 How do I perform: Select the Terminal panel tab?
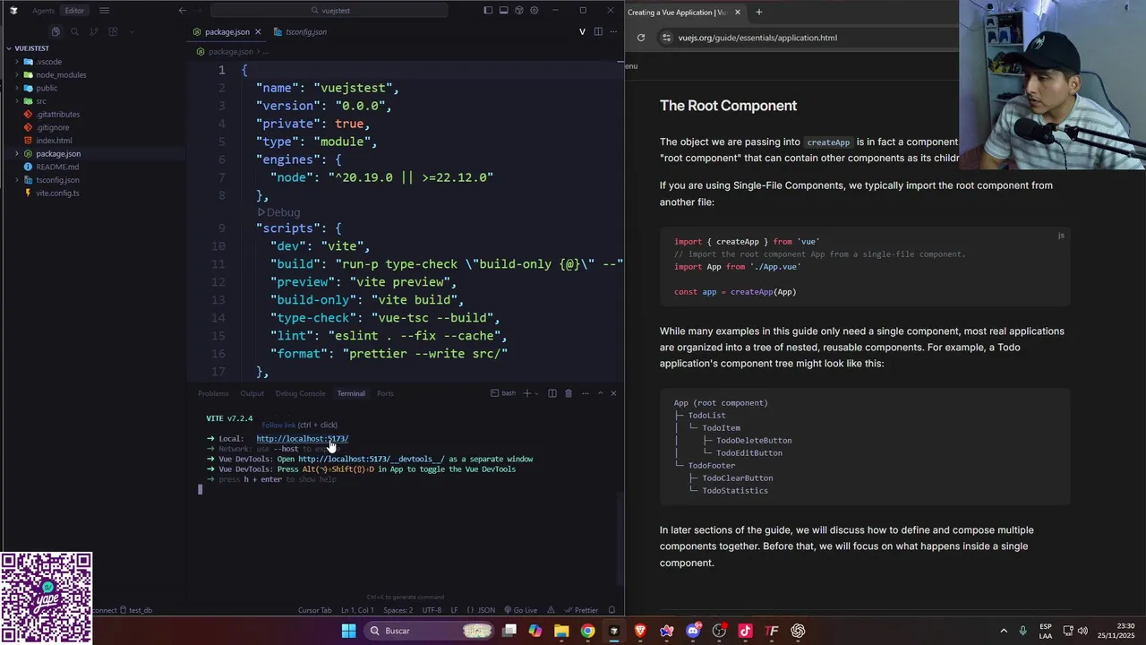(351, 393)
